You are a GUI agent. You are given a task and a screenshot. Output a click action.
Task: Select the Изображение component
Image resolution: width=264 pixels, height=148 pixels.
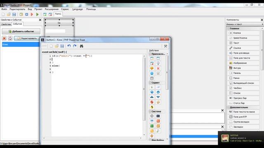[243, 63]
